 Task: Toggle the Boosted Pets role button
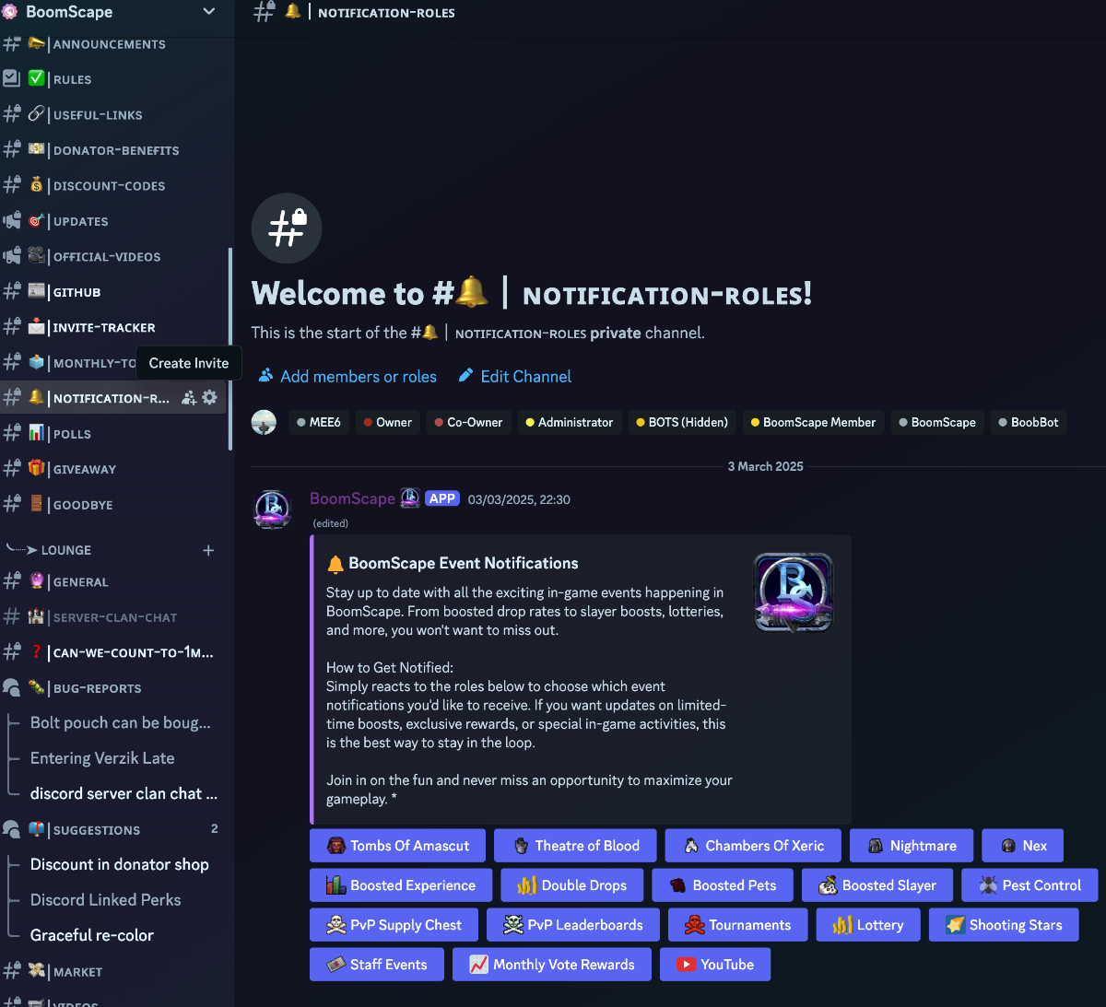tap(724, 885)
